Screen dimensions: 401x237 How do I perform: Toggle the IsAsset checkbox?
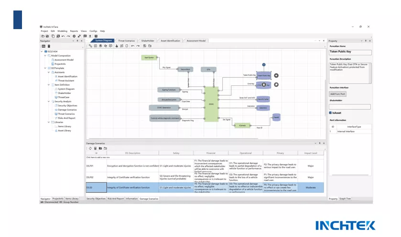click(x=331, y=113)
